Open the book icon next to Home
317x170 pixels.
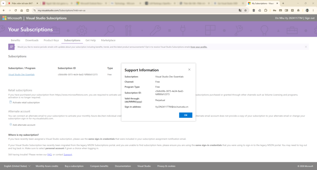point(28,10)
